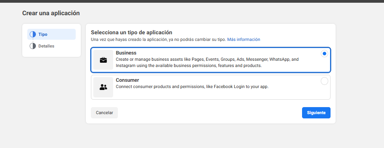Select the Business radio button

click(x=325, y=54)
